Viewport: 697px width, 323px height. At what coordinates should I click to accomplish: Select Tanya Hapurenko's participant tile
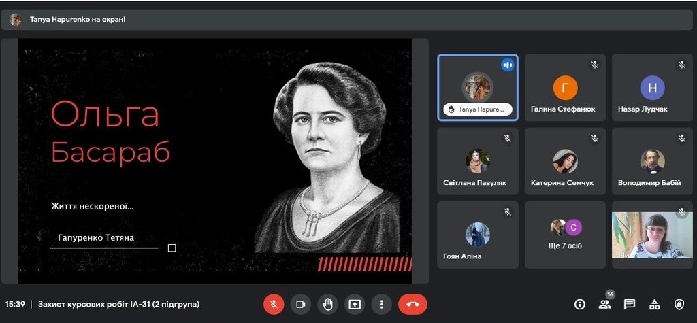tap(477, 87)
